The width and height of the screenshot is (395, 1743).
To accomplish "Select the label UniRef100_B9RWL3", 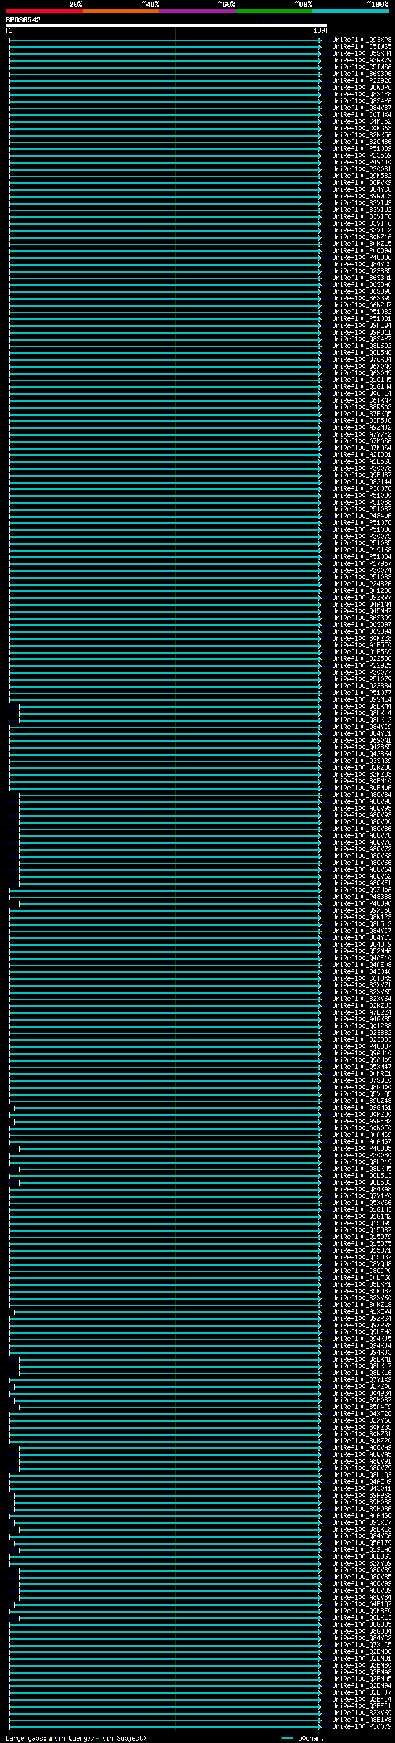I will tap(362, 196).
